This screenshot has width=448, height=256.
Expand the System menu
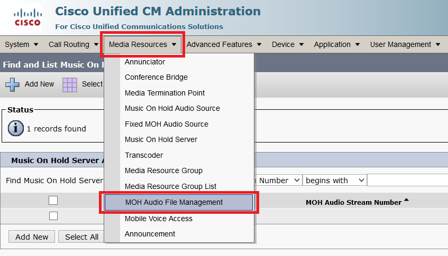point(21,44)
